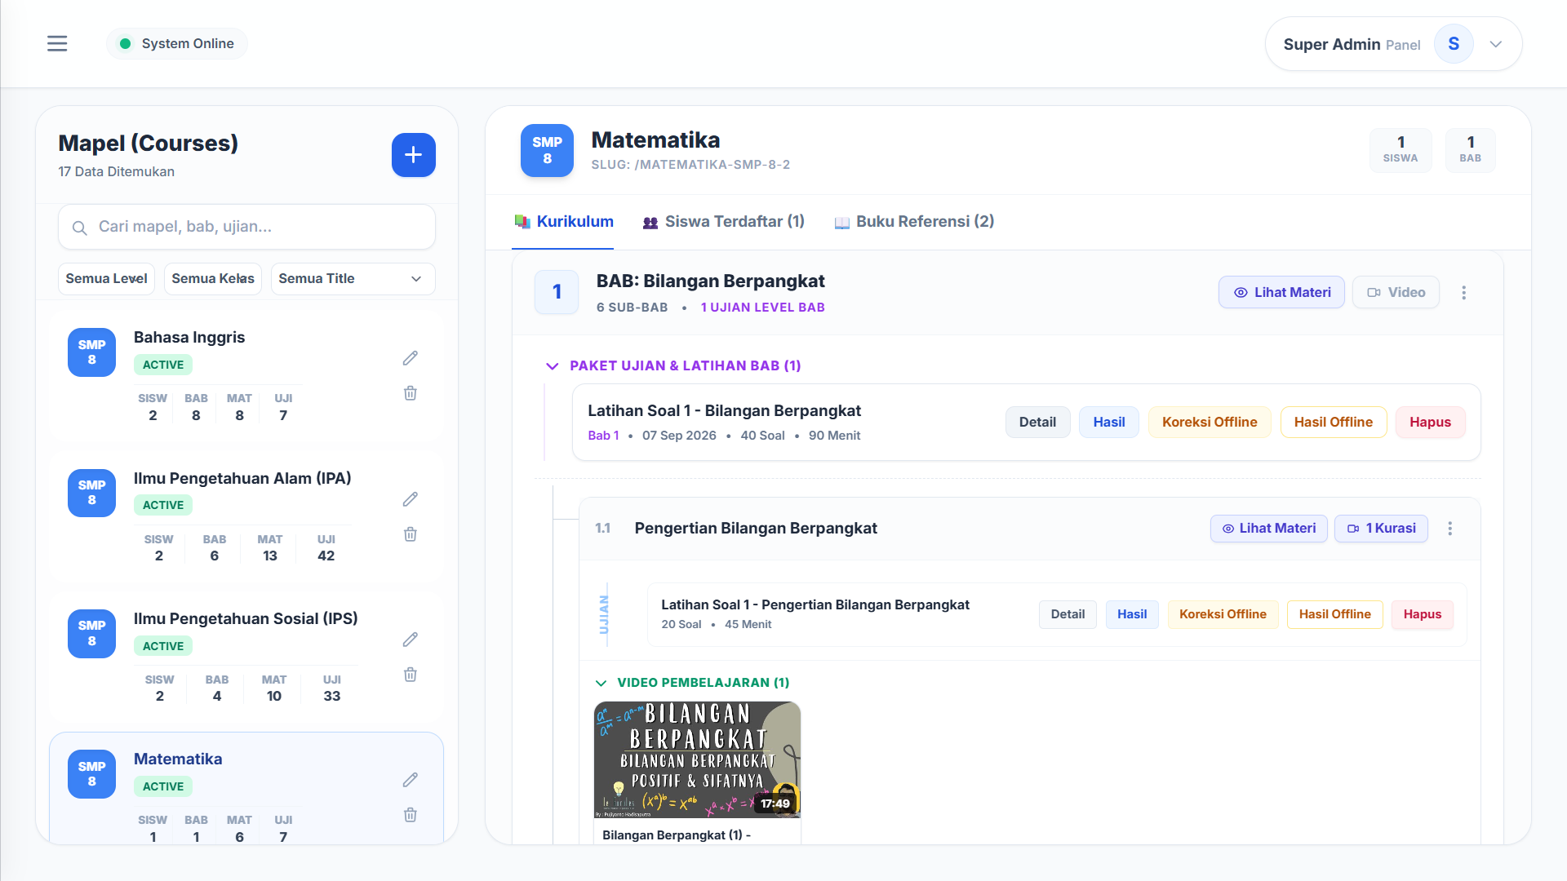Edit the Matematika course

(411, 780)
